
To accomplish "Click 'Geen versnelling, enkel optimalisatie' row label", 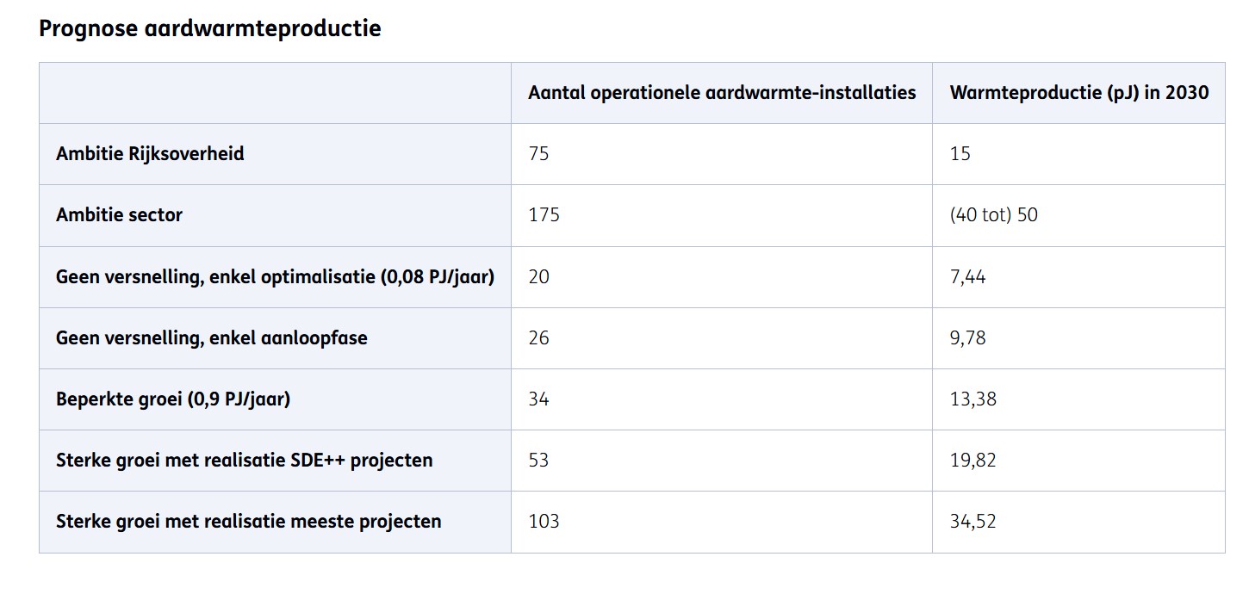I will tap(275, 277).
